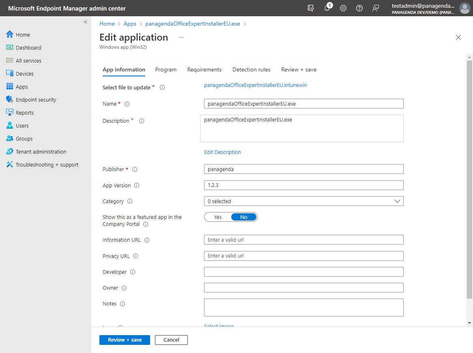Collapse the left navigation sidebar
473x353 pixels.
(x=86, y=22)
